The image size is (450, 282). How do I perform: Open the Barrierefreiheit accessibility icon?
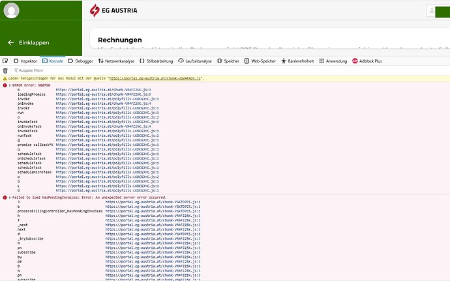(x=284, y=61)
